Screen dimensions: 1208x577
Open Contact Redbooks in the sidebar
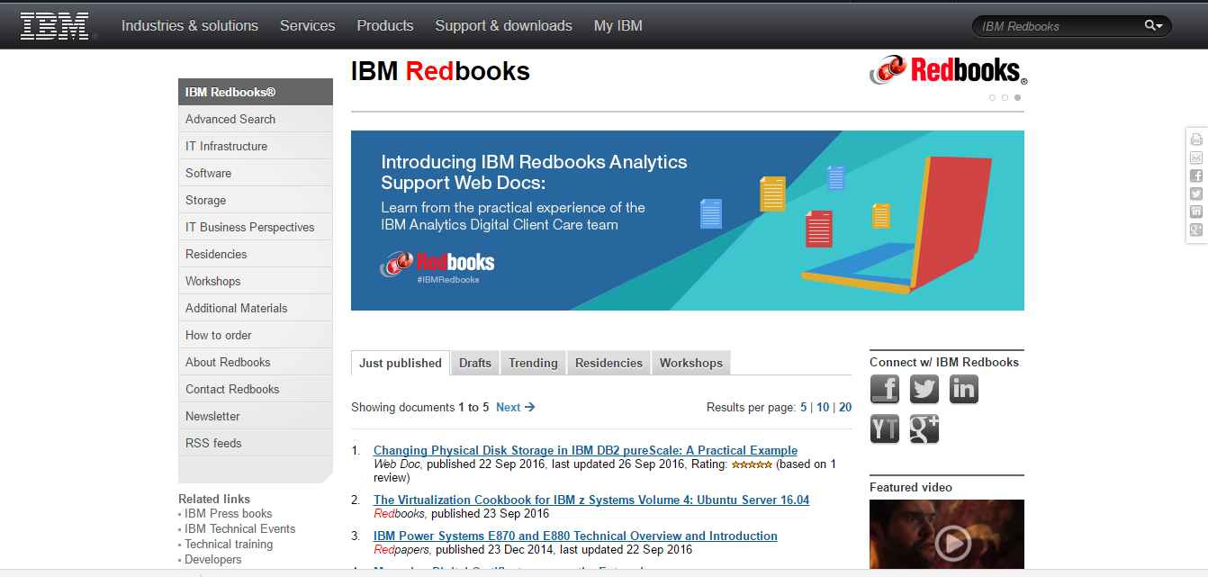pyautogui.click(x=256, y=389)
